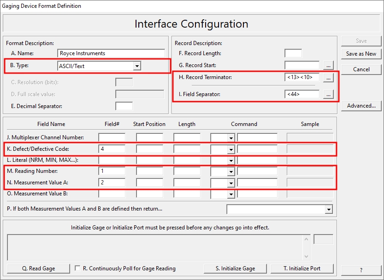This screenshot has width=384, height=280.
Task: Expand Reading Number command dropdown
Action: pos(231,171)
